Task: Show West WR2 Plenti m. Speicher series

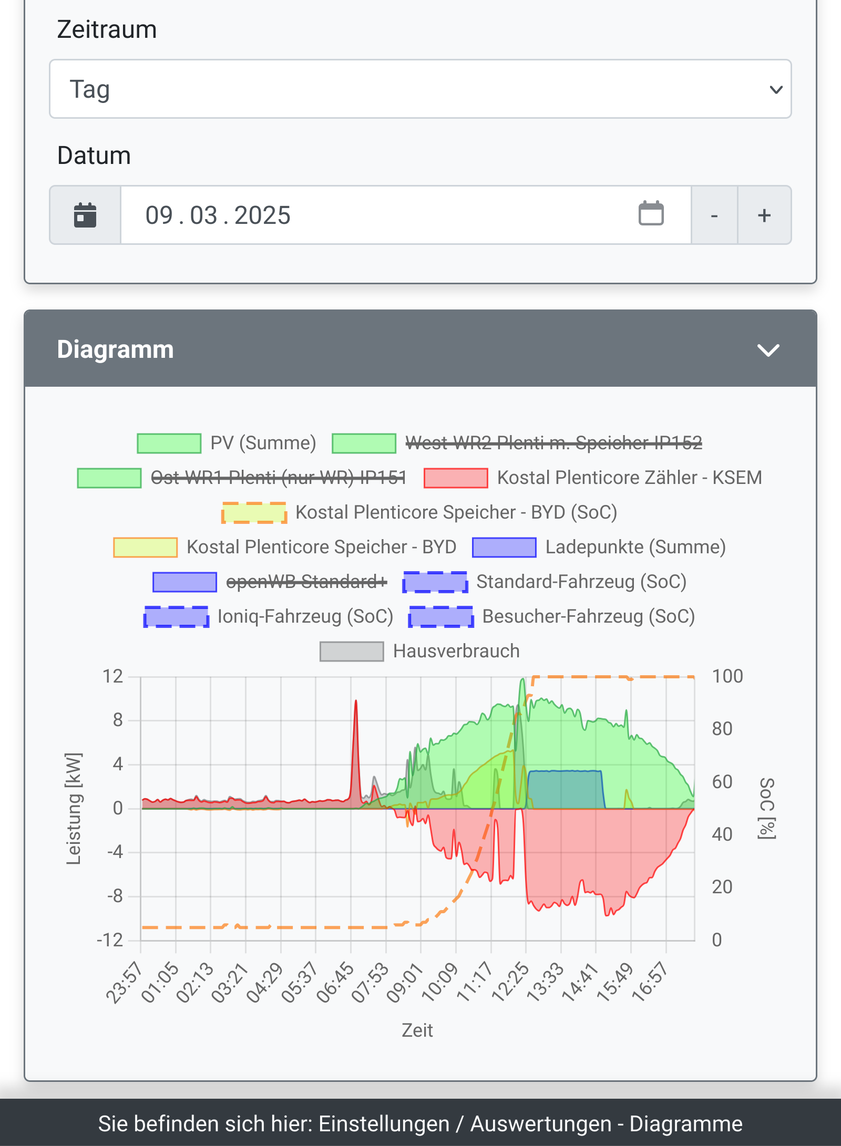Action: pos(553,443)
